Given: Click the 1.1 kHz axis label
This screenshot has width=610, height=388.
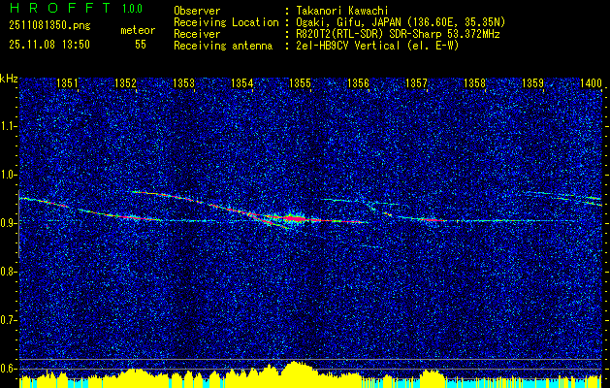Looking at the screenshot, I should coord(9,126).
